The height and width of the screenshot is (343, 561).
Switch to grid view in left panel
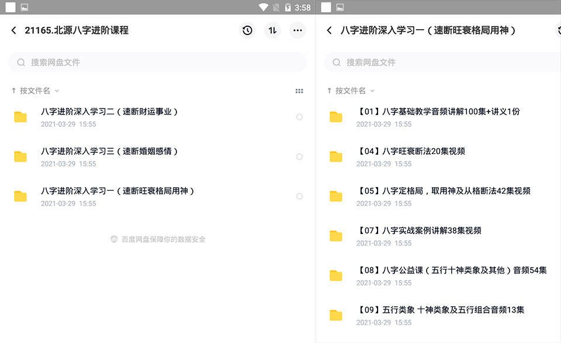[299, 91]
